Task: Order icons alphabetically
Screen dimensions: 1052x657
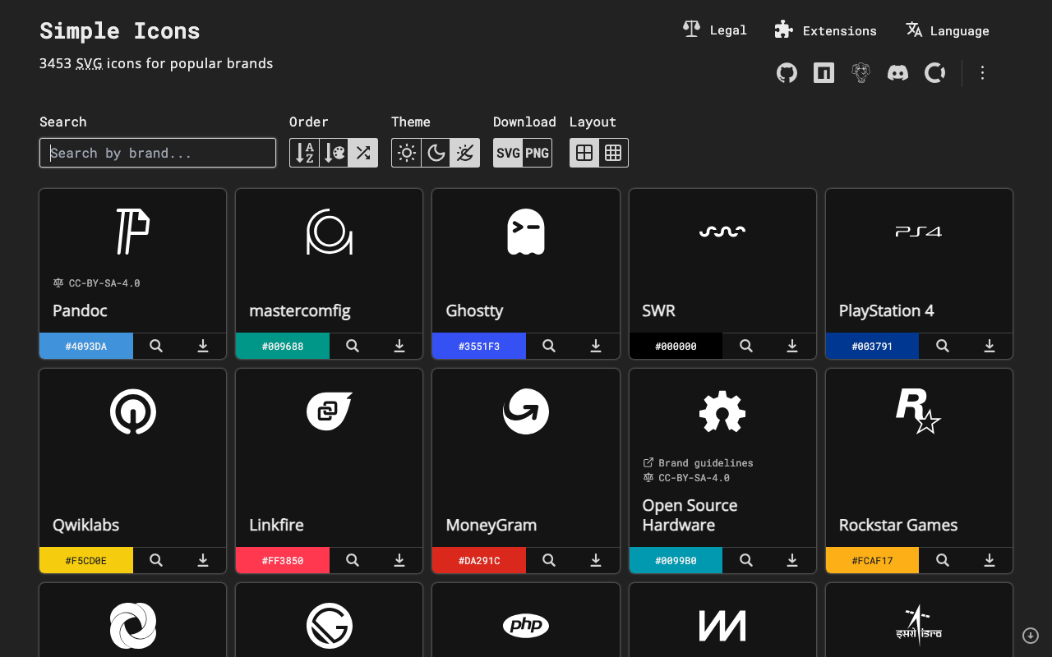Action: [x=304, y=153]
